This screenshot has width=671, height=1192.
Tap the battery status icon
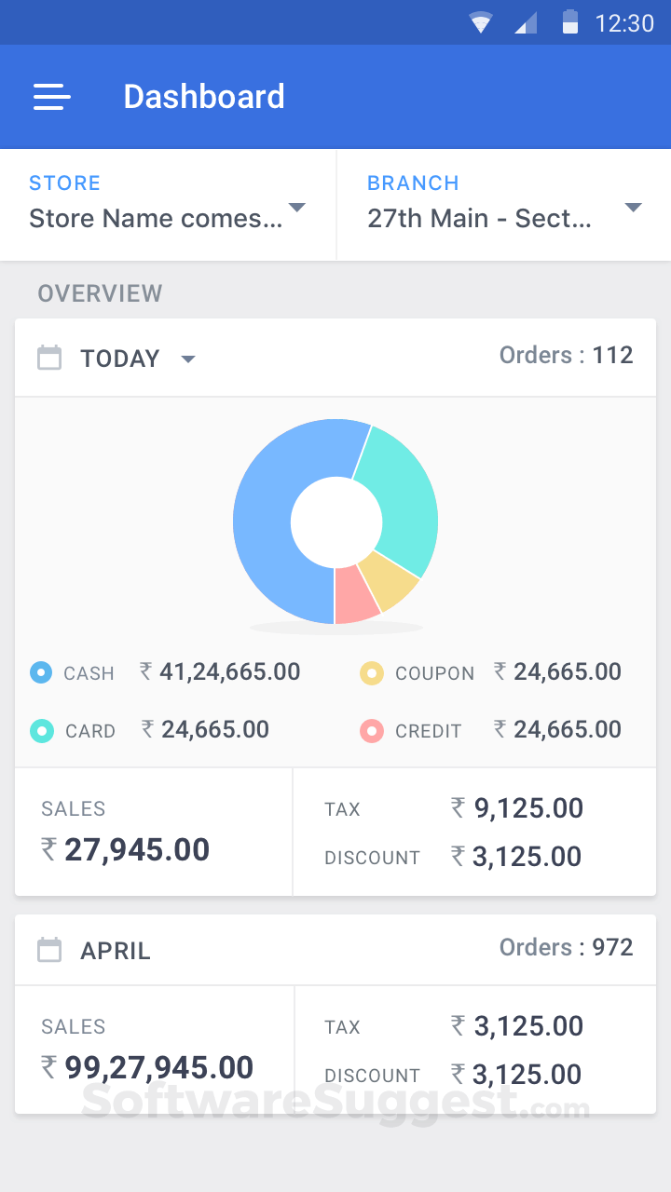coord(569,22)
